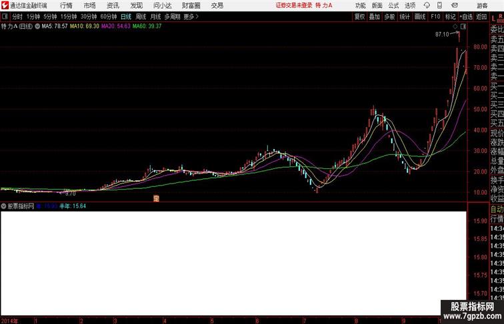Select the 日线 daily period tab
The height and width of the screenshot is (324, 504).
pyautogui.click(x=126, y=17)
